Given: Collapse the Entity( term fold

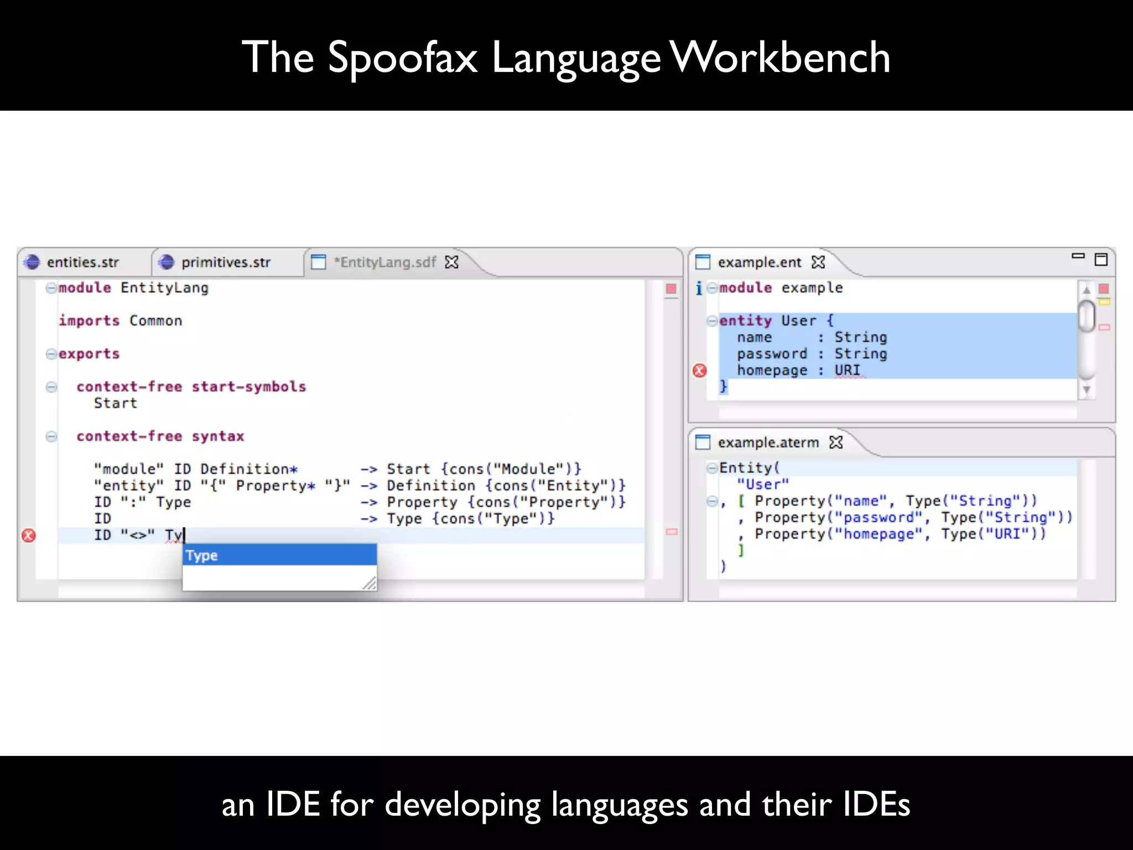Looking at the screenshot, I should [x=712, y=468].
